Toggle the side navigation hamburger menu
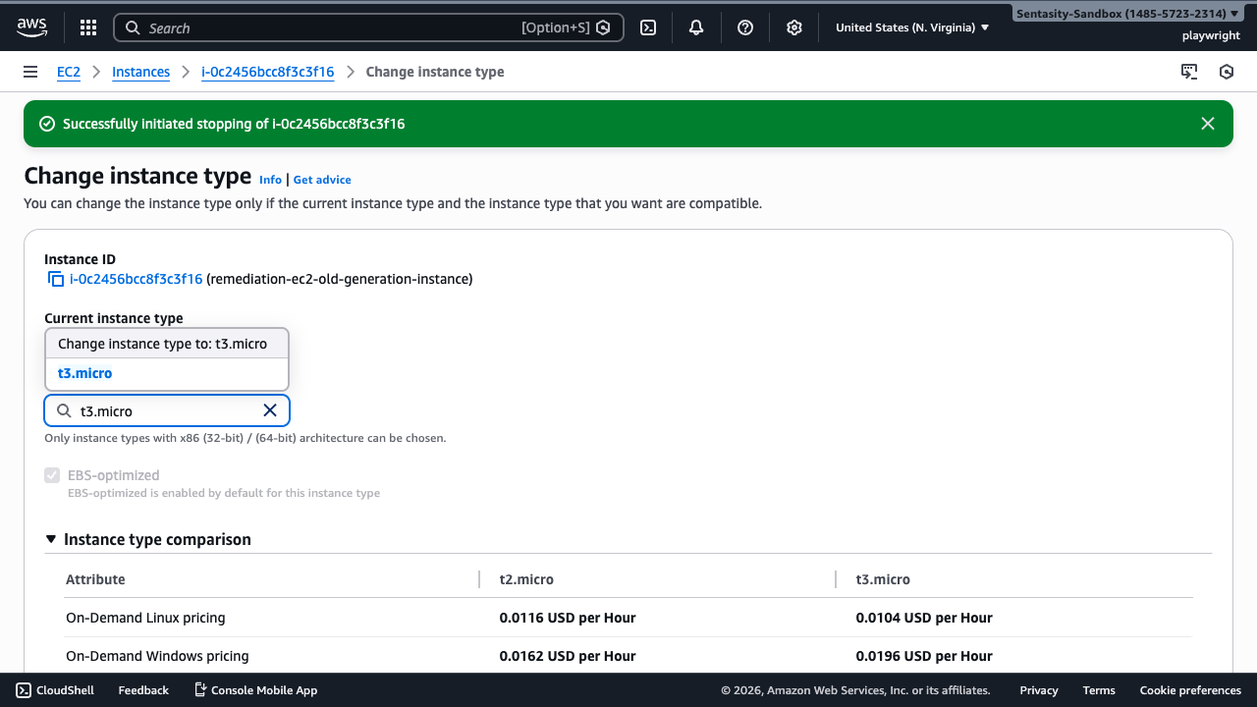The width and height of the screenshot is (1257, 707). [30, 72]
